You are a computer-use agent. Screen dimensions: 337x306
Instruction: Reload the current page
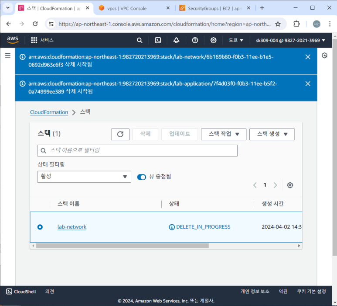pyautogui.click(x=35, y=24)
